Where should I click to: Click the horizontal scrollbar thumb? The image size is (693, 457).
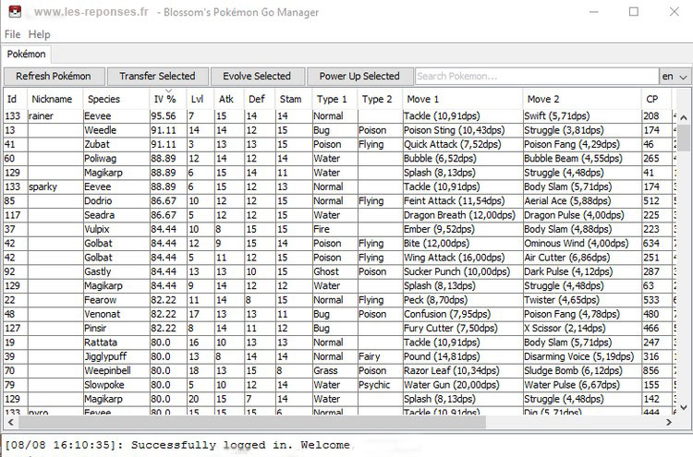(252, 422)
